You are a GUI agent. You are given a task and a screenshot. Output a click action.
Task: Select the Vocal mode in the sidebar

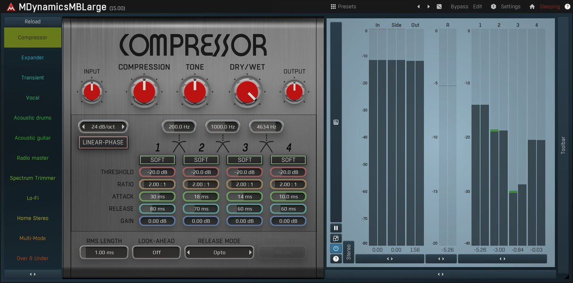click(x=33, y=98)
